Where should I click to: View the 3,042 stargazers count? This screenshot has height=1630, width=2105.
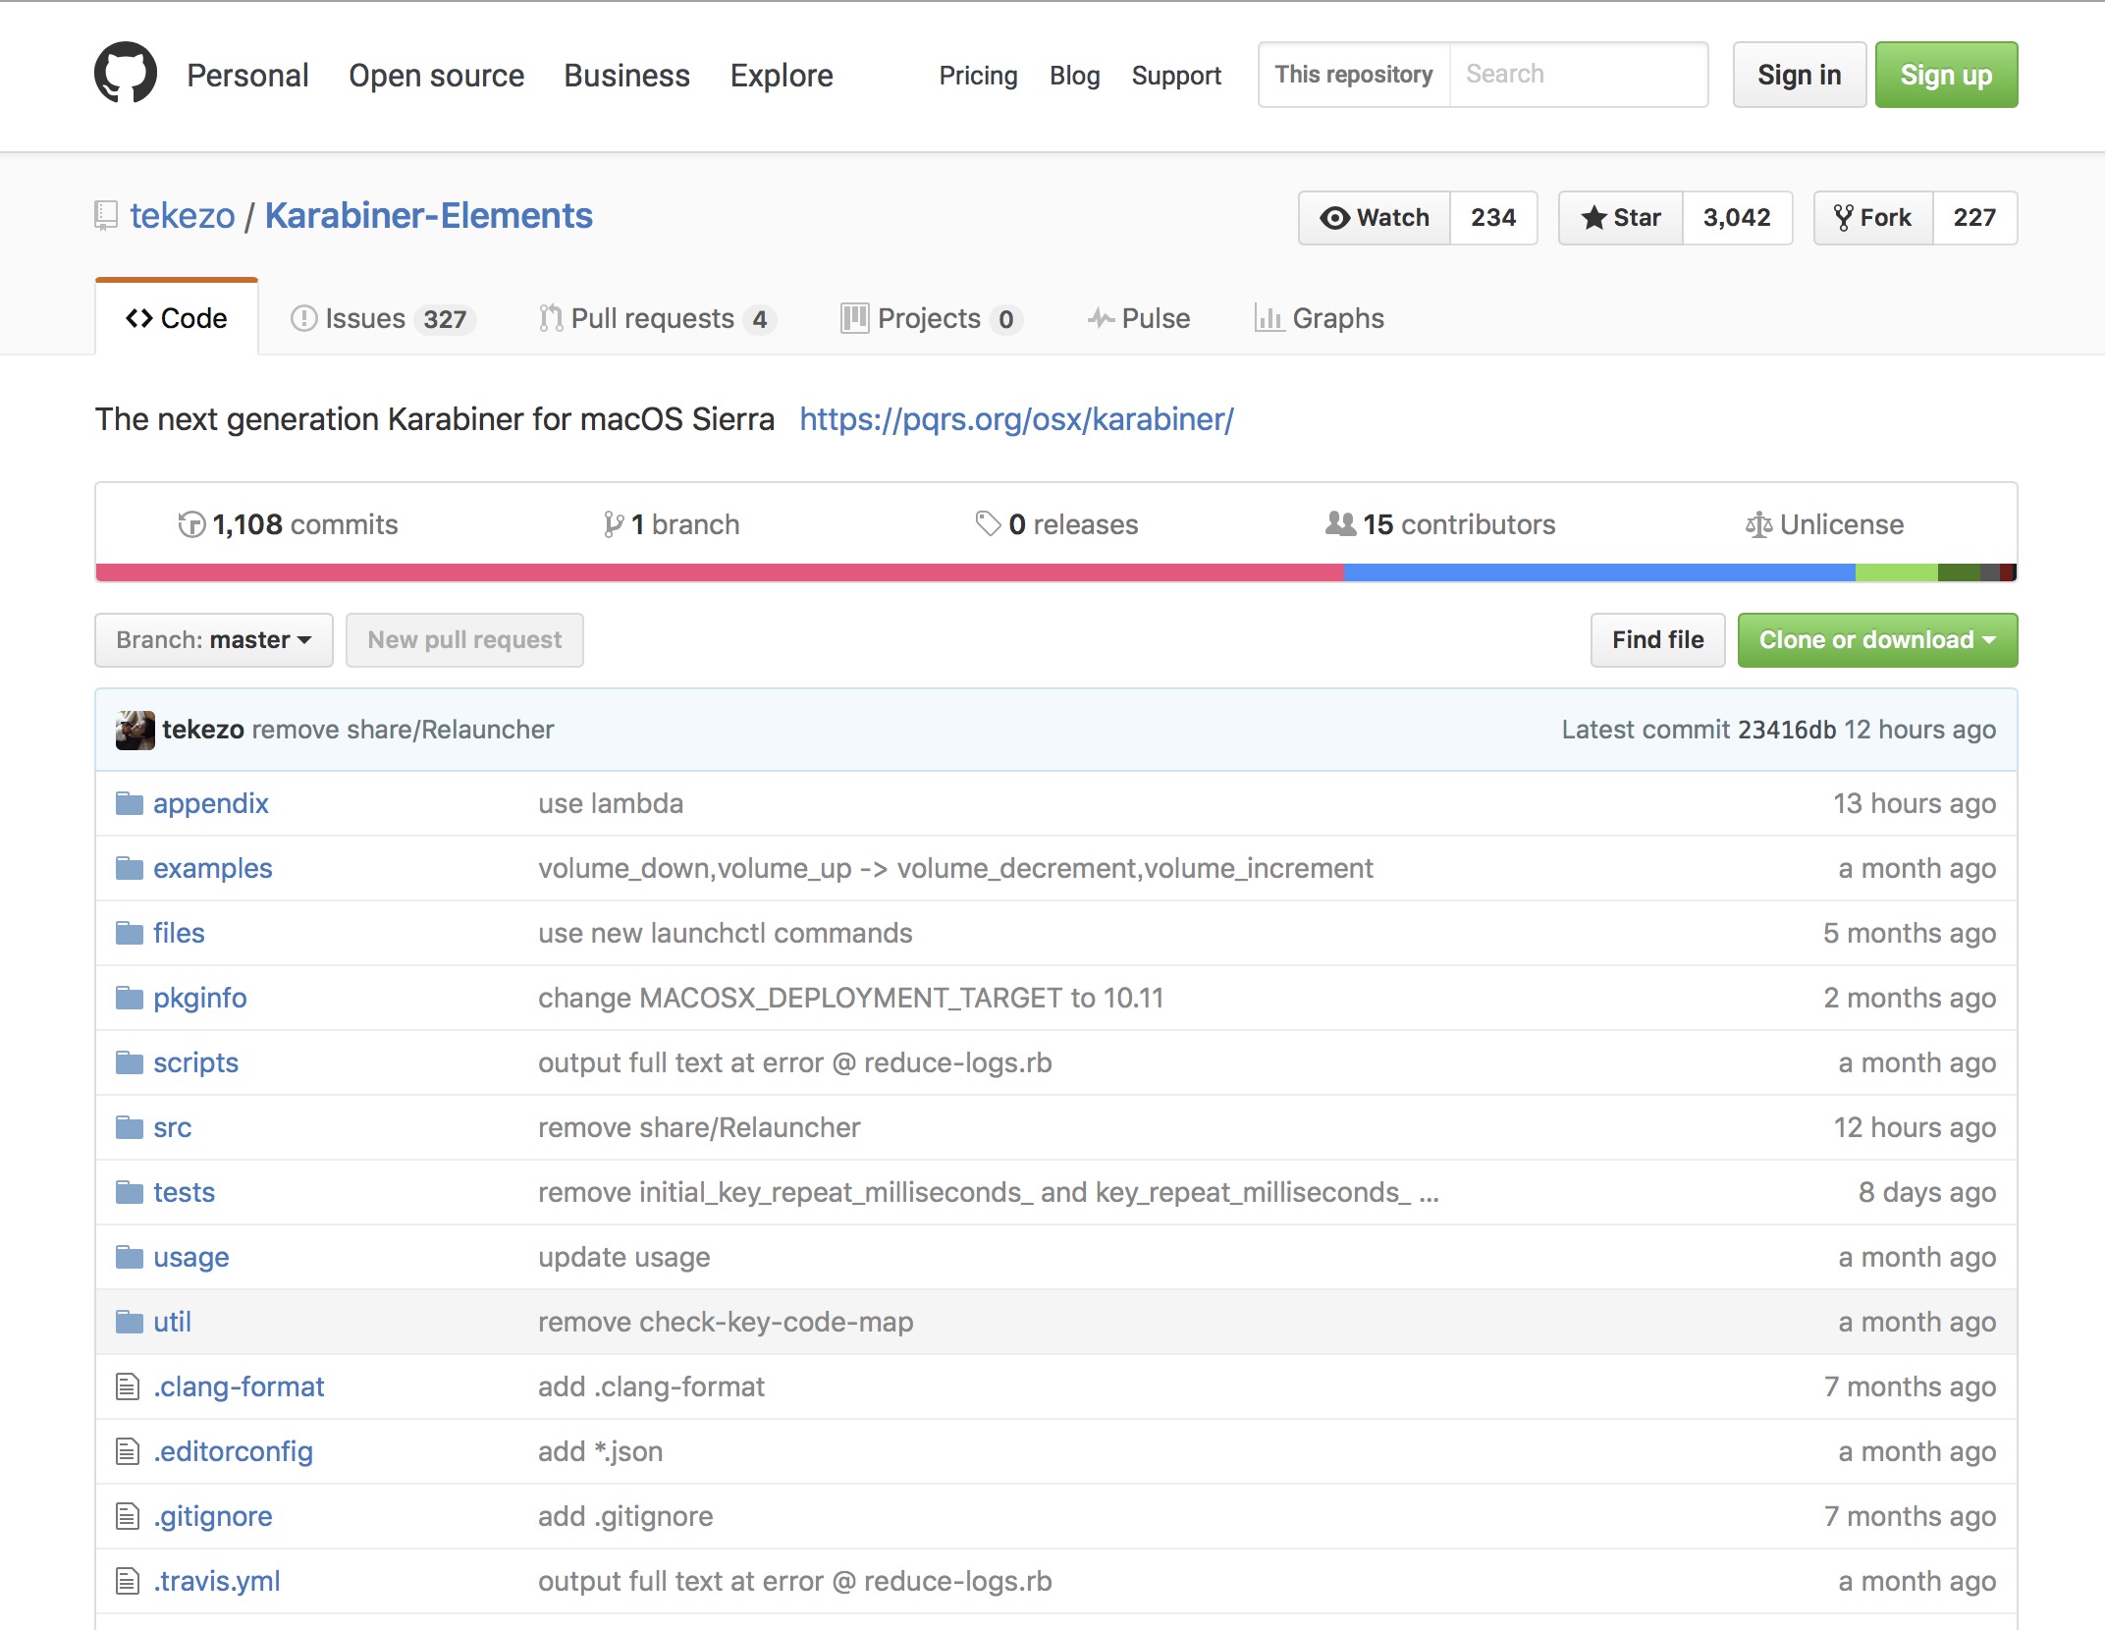1737,218
